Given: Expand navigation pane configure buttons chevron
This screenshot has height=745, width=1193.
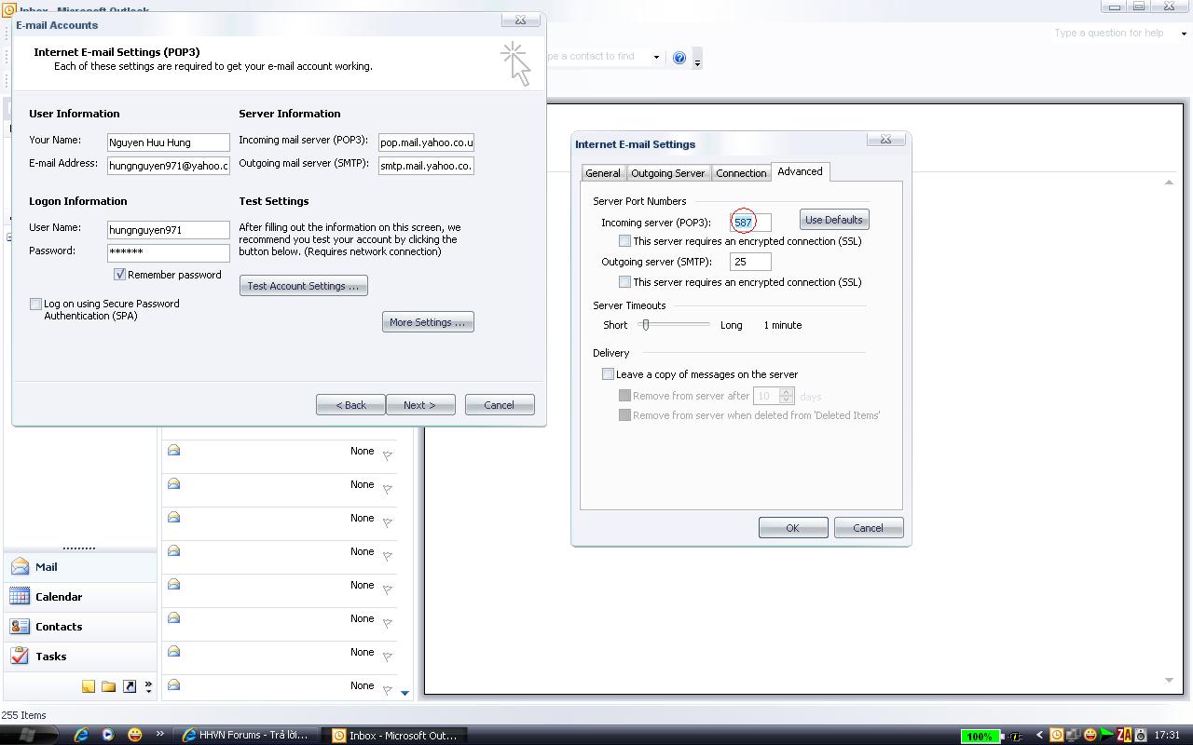Looking at the screenshot, I should pos(149,687).
